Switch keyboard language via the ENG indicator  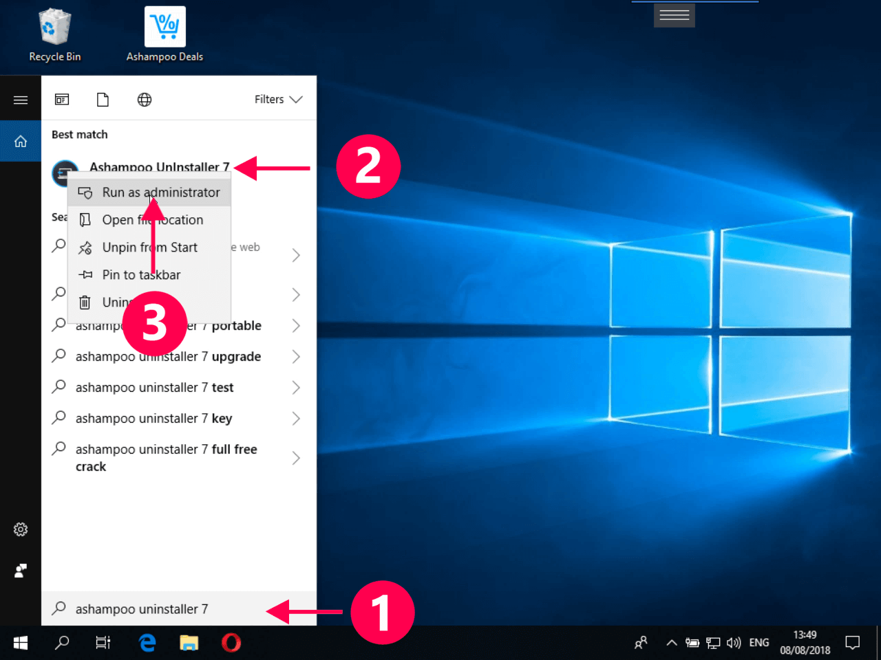(759, 642)
